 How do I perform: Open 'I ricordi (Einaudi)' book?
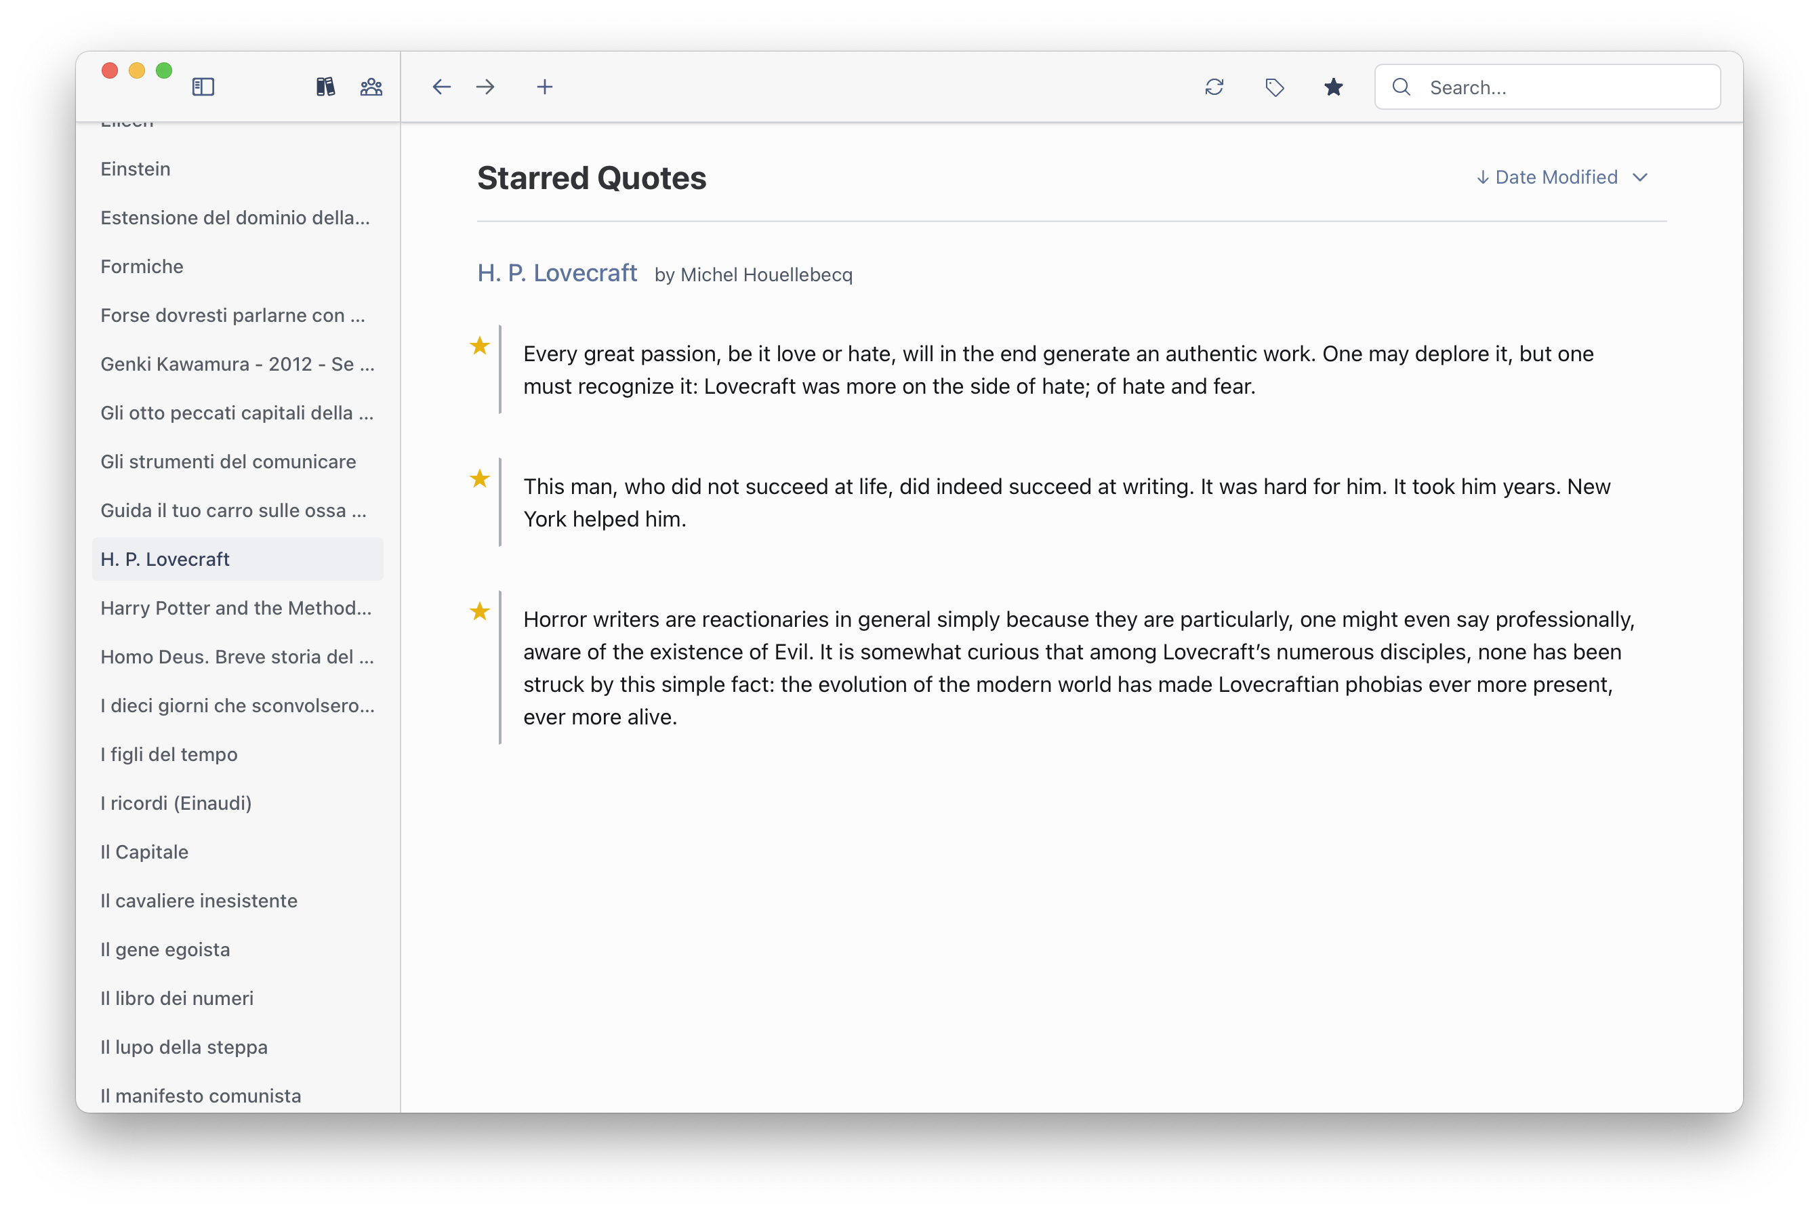[x=237, y=802]
